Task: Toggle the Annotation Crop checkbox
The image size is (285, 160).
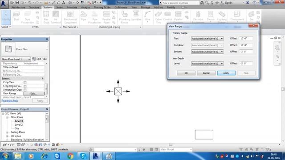Action: (25, 90)
